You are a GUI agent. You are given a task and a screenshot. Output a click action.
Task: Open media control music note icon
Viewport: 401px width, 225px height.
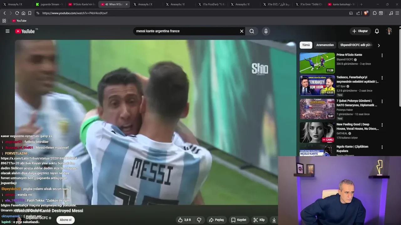pyautogui.click(x=391, y=13)
